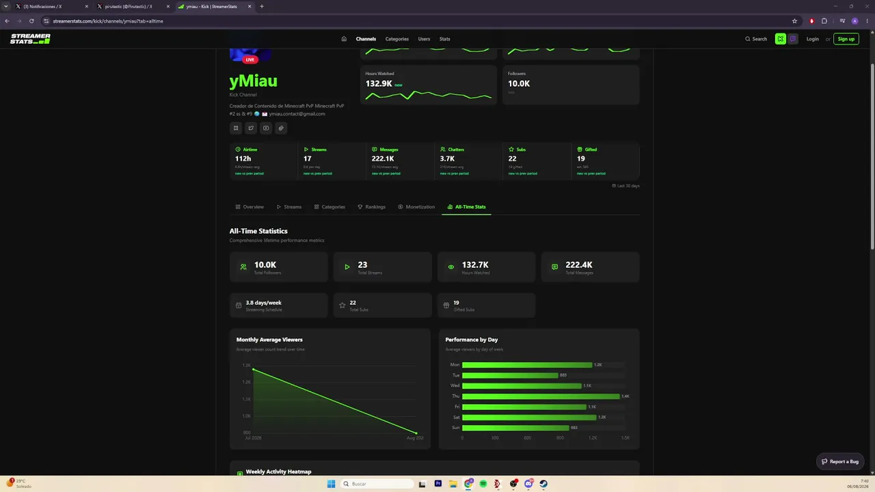Open the StreamerStats home icon
The width and height of the screenshot is (875, 492).
coord(344,39)
